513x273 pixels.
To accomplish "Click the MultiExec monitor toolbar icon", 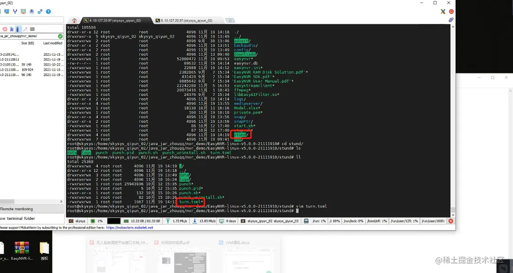I will click(23, 11).
